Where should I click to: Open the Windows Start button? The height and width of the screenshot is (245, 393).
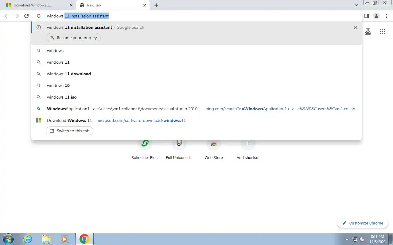(8, 239)
